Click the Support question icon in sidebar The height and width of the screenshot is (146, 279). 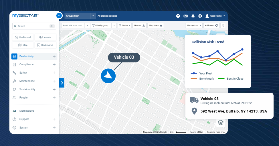[14, 119]
